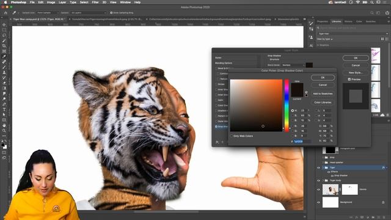The width and height of the screenshot is (391, 220).
Task: Open the Layer menu
Action: [62, 2]
